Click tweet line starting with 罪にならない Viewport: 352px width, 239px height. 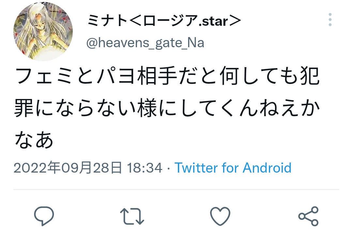coord(167,108)
